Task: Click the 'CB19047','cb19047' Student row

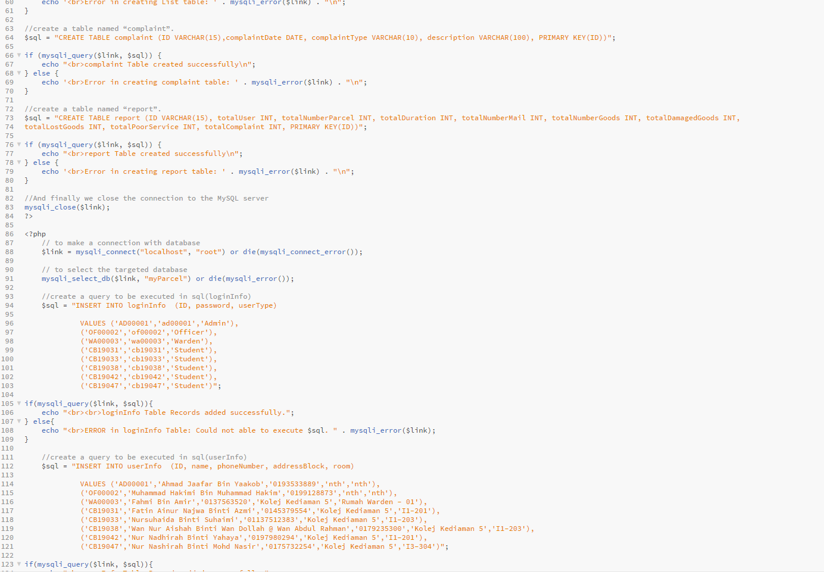Action: (x=151, y=386)
